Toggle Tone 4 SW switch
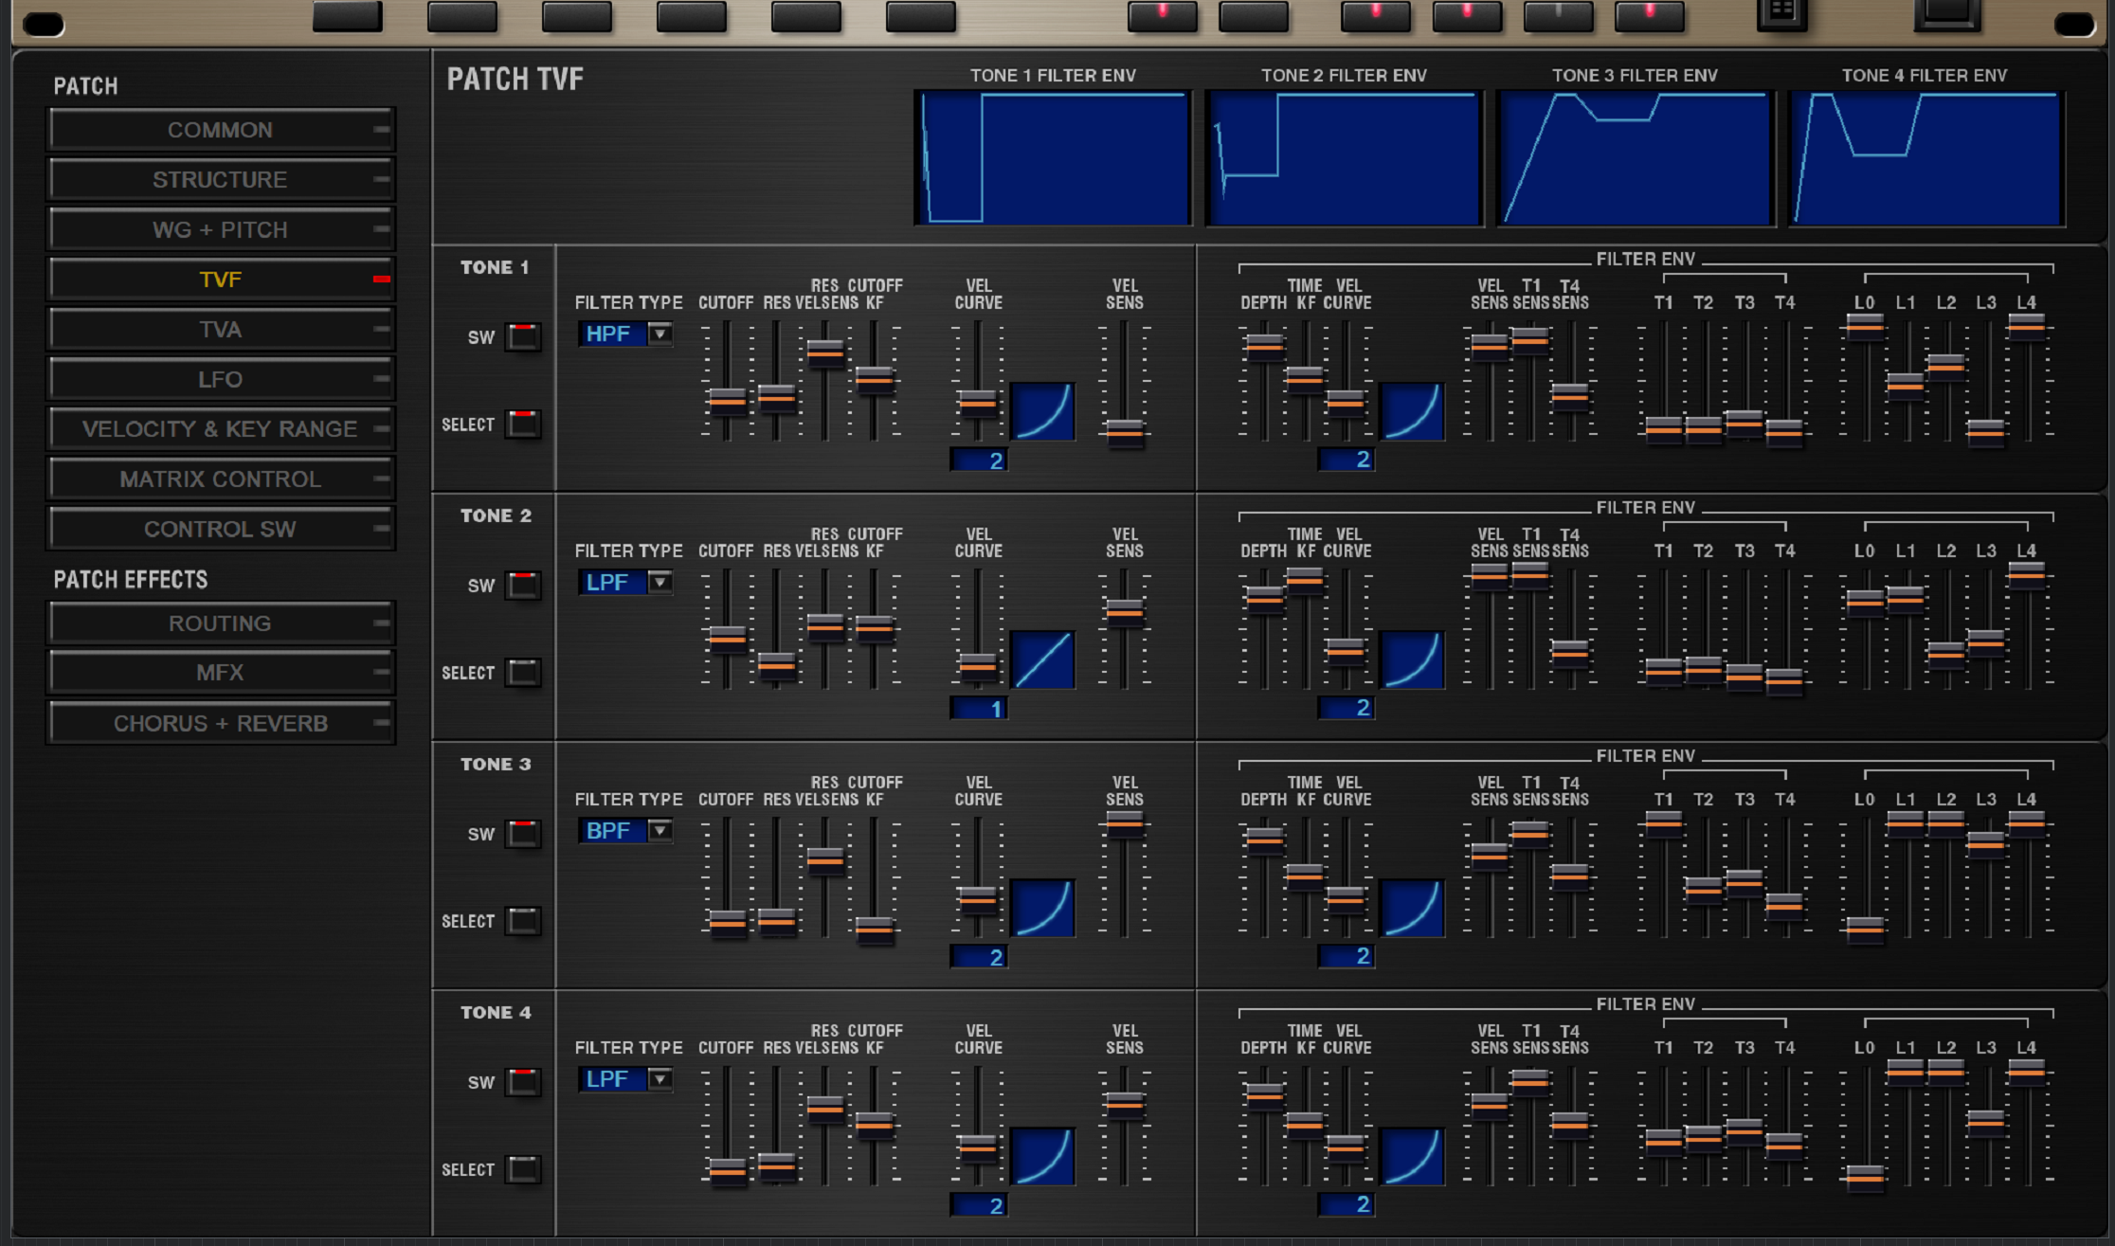 click(523, 1081)
